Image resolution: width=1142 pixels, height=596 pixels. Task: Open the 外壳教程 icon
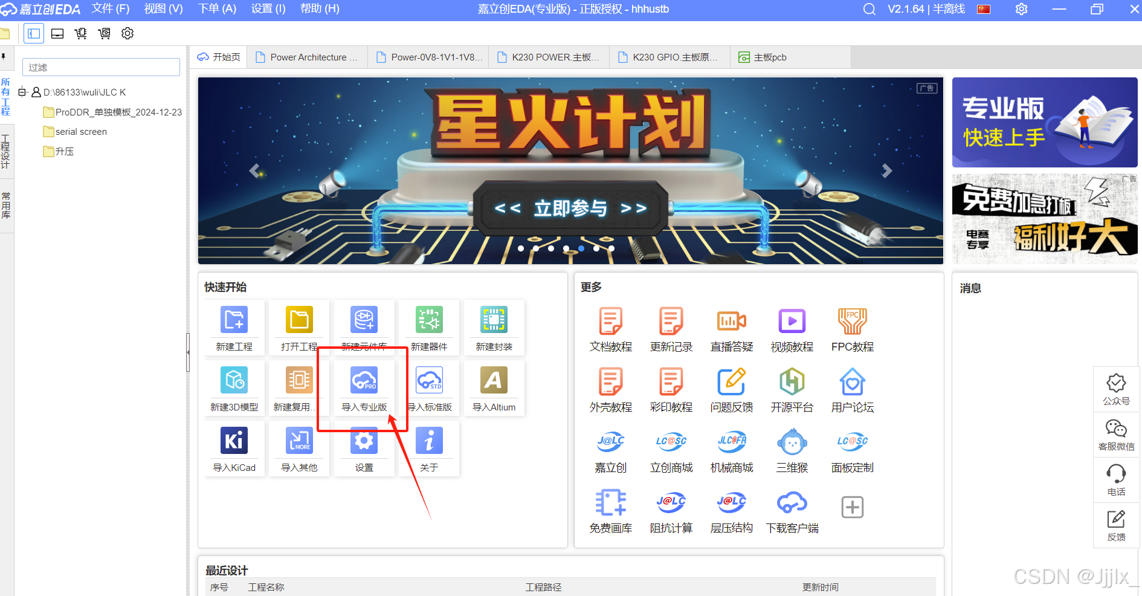611,381
